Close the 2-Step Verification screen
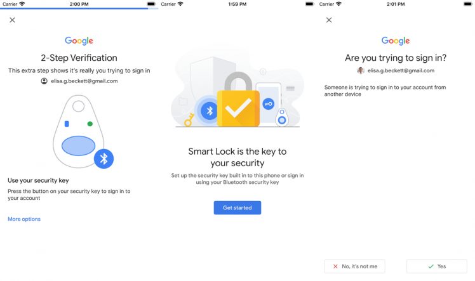 12,20
